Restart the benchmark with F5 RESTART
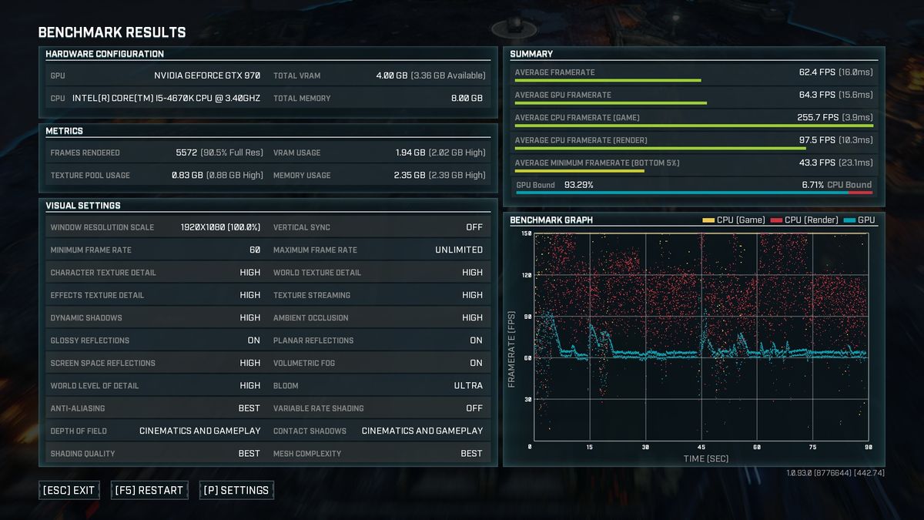 click(149, 489)
